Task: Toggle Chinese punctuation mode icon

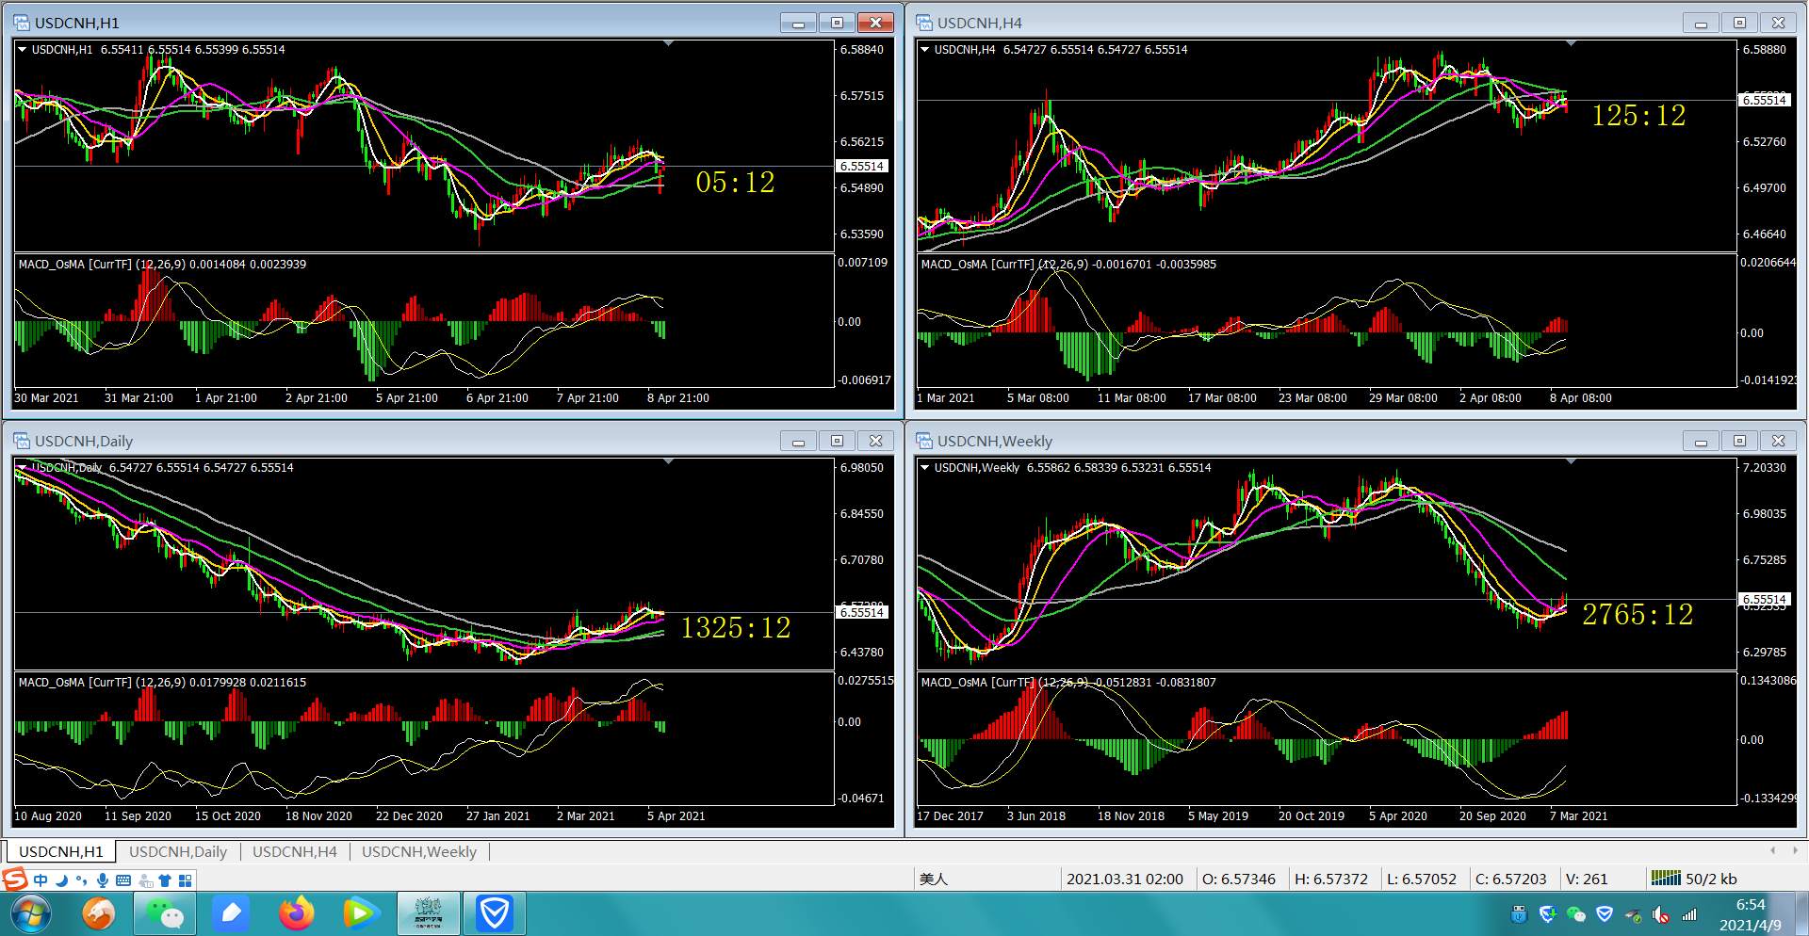Action: [82, 880]
